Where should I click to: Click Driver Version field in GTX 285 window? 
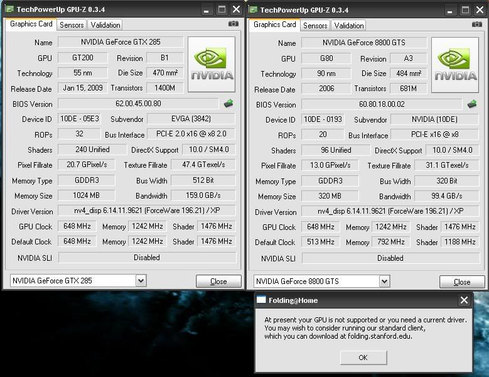[x=147, y=210]
